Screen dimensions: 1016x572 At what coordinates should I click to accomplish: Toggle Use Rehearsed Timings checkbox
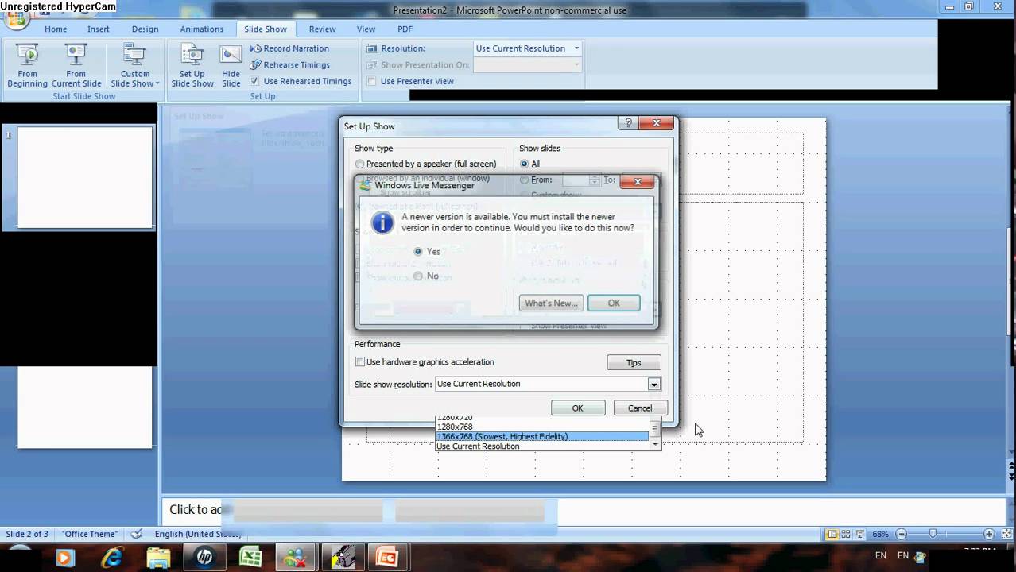tap(254, 81)
